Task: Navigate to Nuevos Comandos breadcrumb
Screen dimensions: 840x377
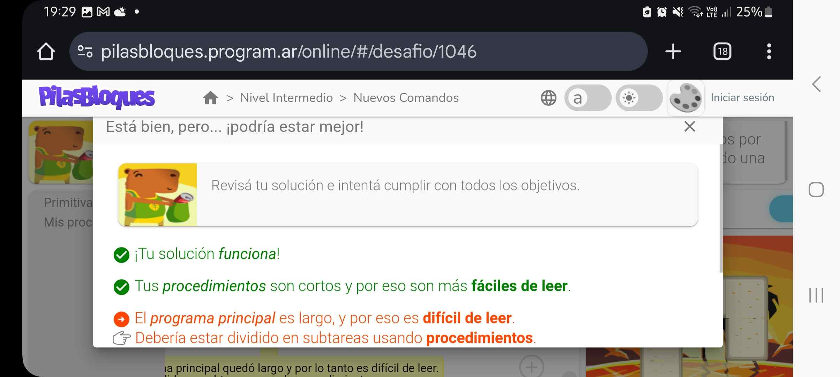Action: point(406,98)
